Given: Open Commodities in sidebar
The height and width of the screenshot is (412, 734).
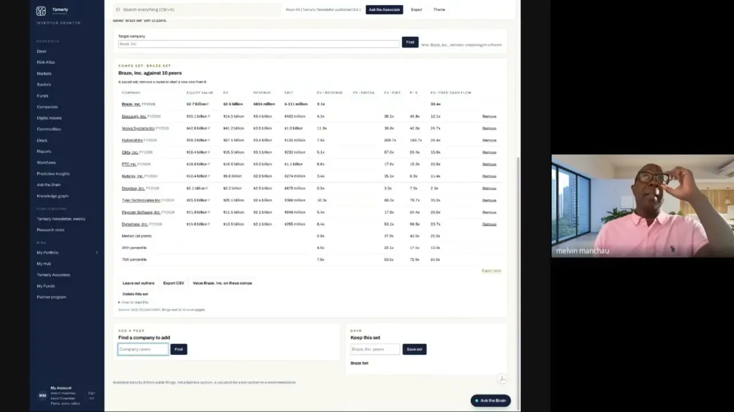Looking at the screenshot, I should point(49,129).
